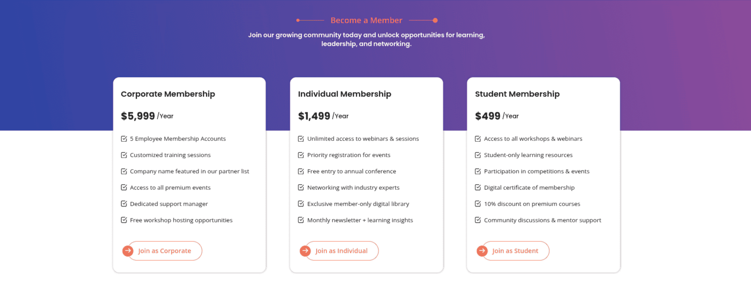Click check box beside Unlimited access to webinars
The image size is (751, 296).
pos(301,139)
